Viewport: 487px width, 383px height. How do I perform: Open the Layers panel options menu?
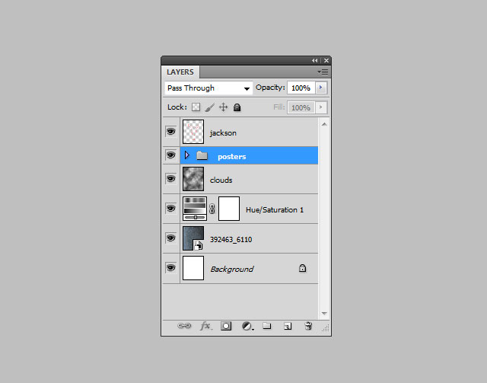pyautogui.click(x=323, y=72)
